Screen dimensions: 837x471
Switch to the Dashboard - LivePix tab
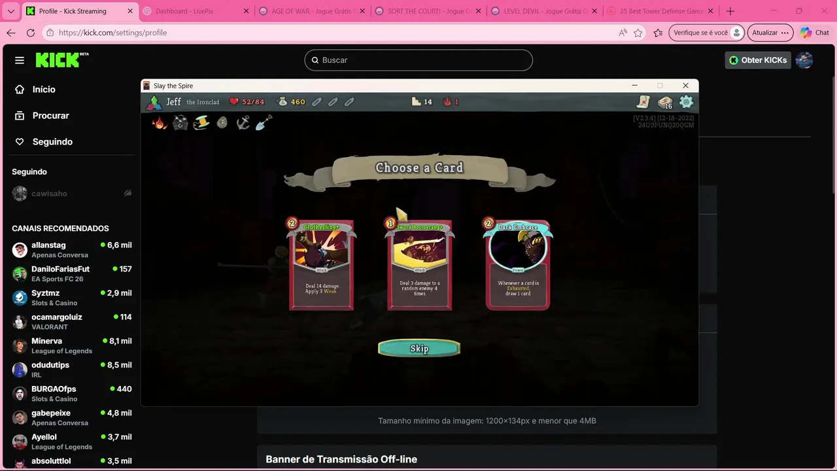coord(196,11)
